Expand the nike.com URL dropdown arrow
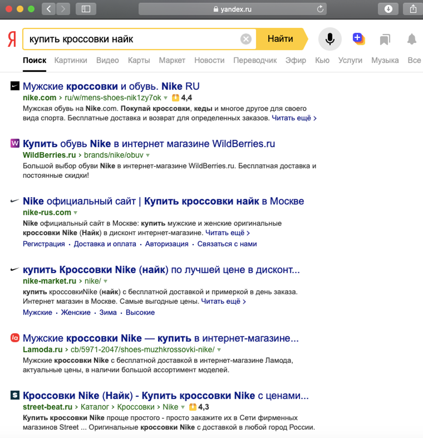 (165, 98)
